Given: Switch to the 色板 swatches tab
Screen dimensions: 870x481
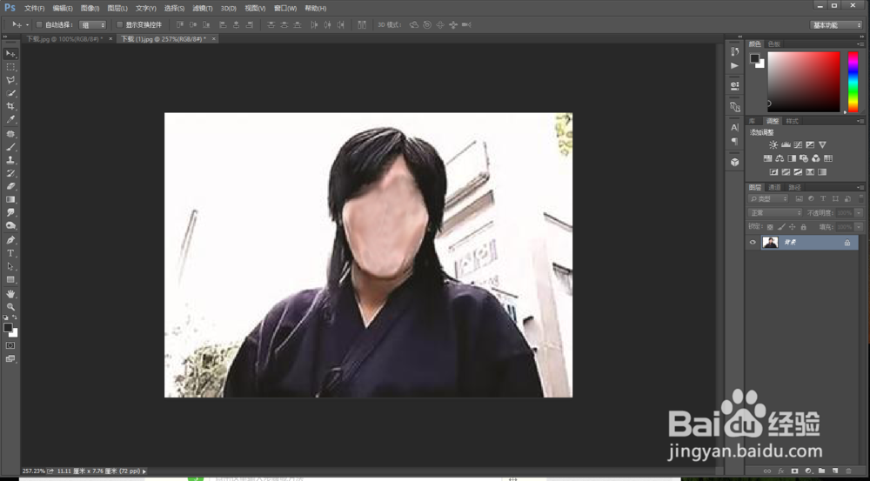Looking at the screenshot, I should click(x=774, y=43).
